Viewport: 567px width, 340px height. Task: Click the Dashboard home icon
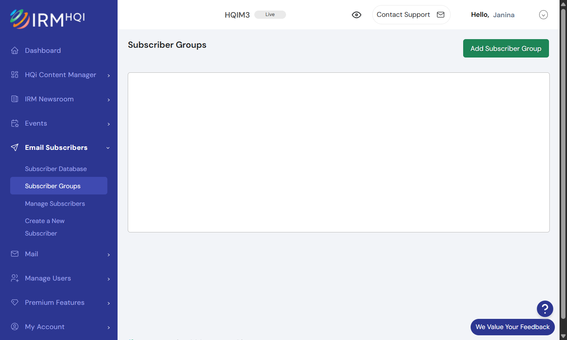tap(15, 50)
